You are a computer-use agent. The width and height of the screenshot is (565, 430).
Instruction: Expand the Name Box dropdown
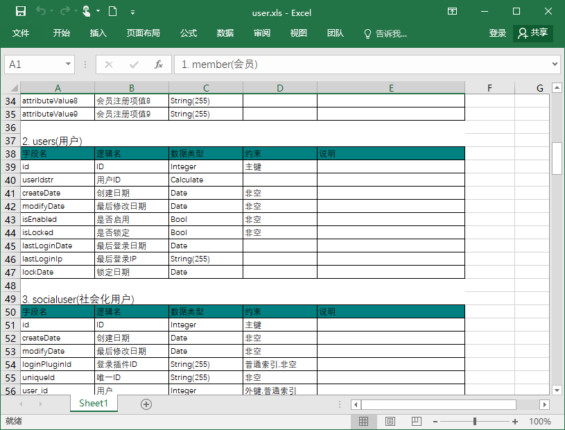point(68,64)
